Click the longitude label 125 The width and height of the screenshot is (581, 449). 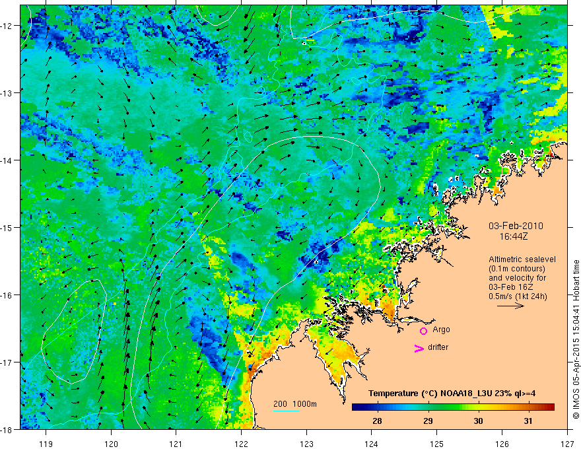click(437, 444)
